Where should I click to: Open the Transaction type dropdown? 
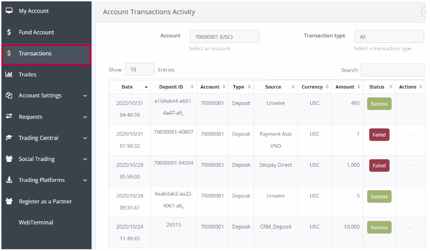click(x=389, y=36)
